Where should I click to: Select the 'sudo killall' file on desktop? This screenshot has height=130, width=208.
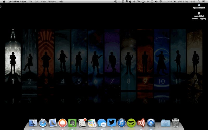point(199,16)
